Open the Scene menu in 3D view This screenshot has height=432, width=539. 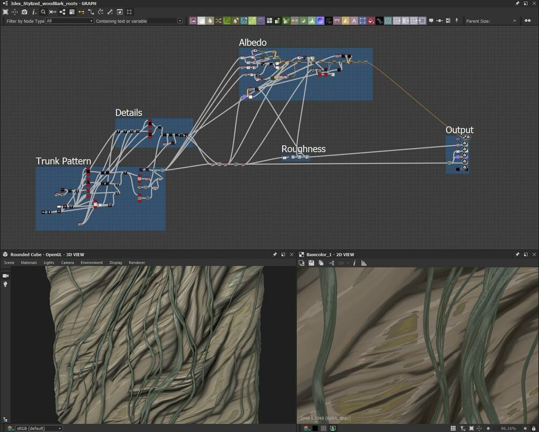[x=9, y=263]
